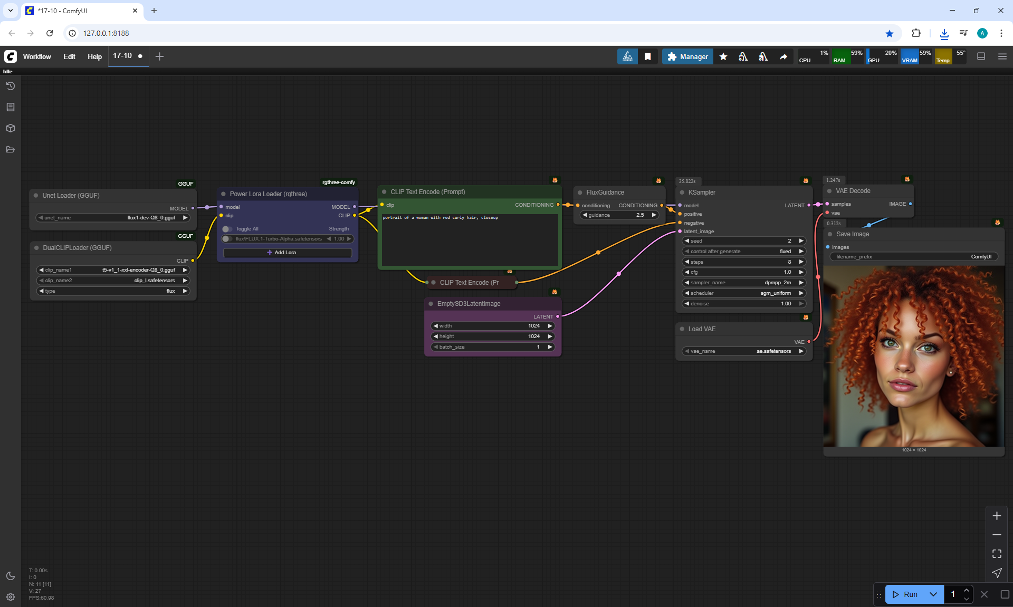
Task: Click the bookmark icon in top toolbar
Action: coord(648,56)
